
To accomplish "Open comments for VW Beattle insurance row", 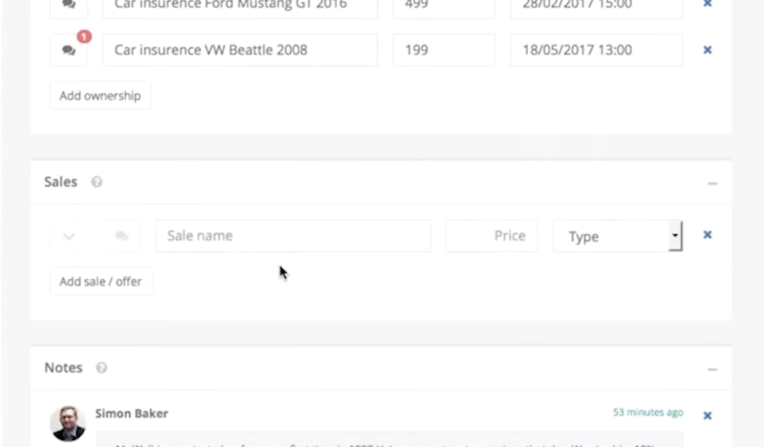I will (69, 50).
